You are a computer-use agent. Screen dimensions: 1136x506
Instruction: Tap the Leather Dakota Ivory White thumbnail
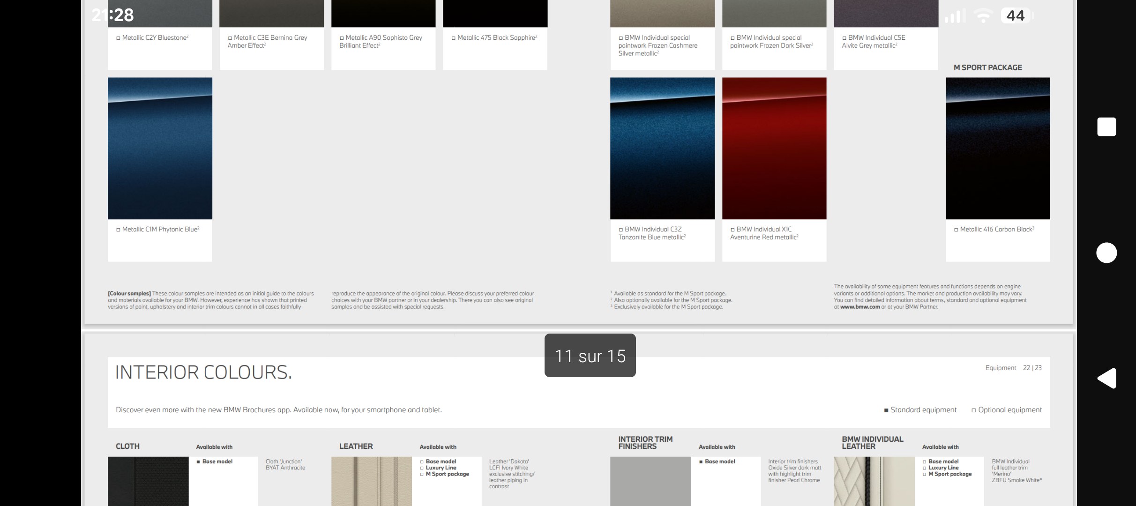pos(371,481)
